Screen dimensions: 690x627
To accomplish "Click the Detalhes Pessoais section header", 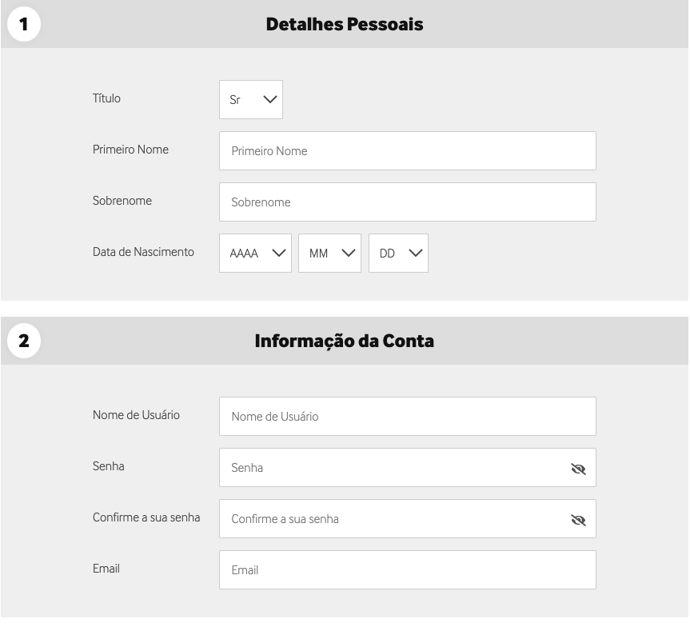I will pyautogui.click(x=345, y=25).
